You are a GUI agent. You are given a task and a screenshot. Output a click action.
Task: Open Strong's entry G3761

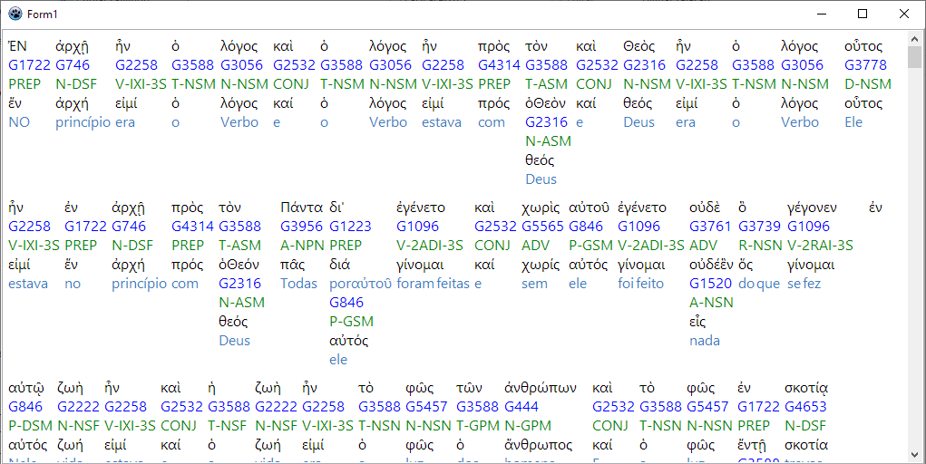[710, 227]
